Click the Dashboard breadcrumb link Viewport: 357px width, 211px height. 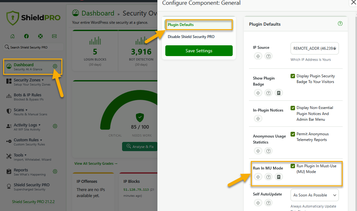98,13
